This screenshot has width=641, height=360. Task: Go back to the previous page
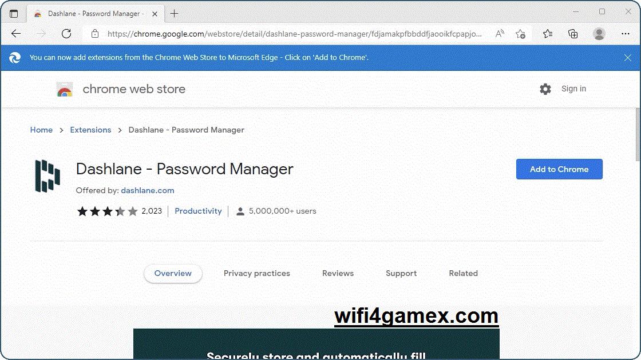click(16, 34)
